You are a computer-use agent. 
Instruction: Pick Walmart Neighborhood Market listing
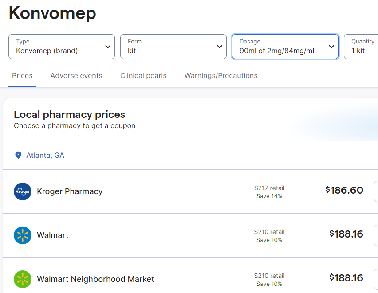[95, 279]
